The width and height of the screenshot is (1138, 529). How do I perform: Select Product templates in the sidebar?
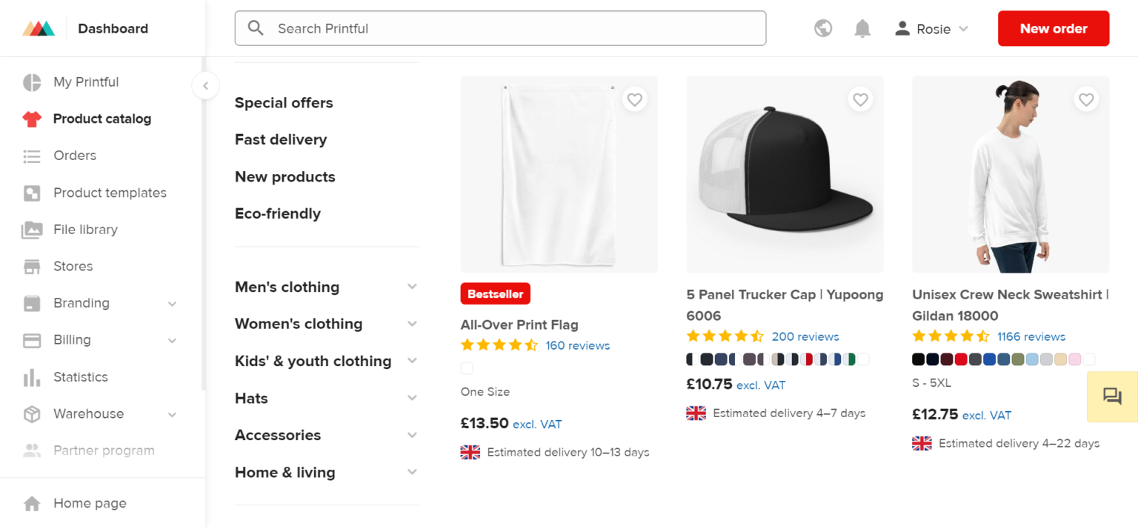point(110,193)
